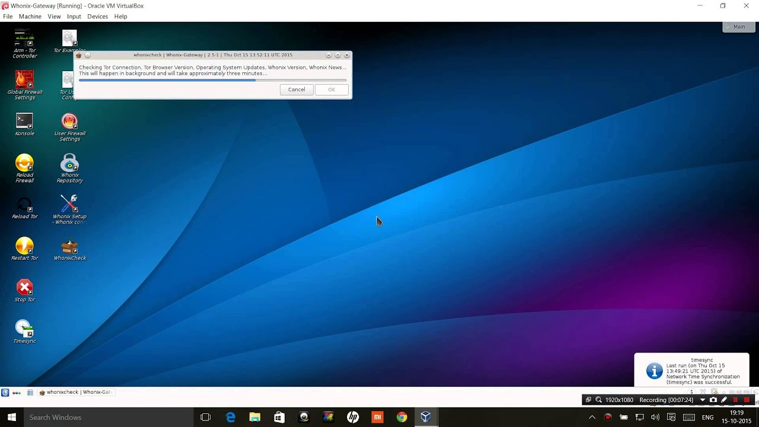Open recorder pencil annotation tool
This screenshot has height=427, width=759.
coord(724,400)
